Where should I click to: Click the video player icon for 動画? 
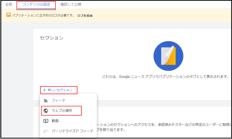[46, 121]
